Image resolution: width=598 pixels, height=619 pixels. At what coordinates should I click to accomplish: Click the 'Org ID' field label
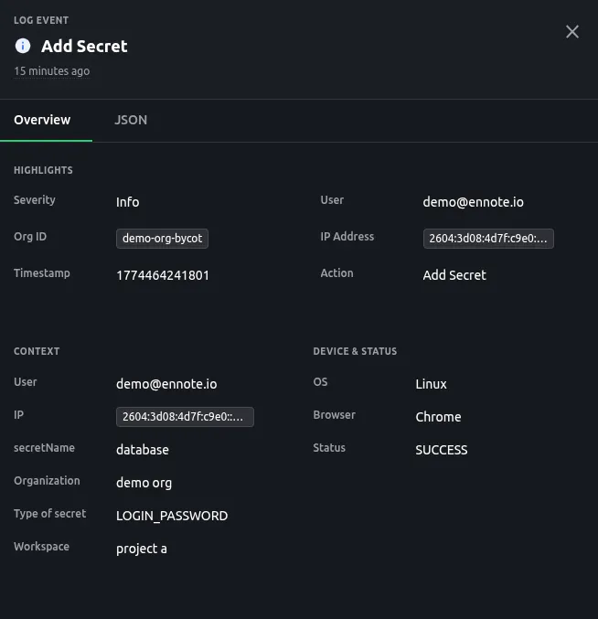(x=30, y=237)
